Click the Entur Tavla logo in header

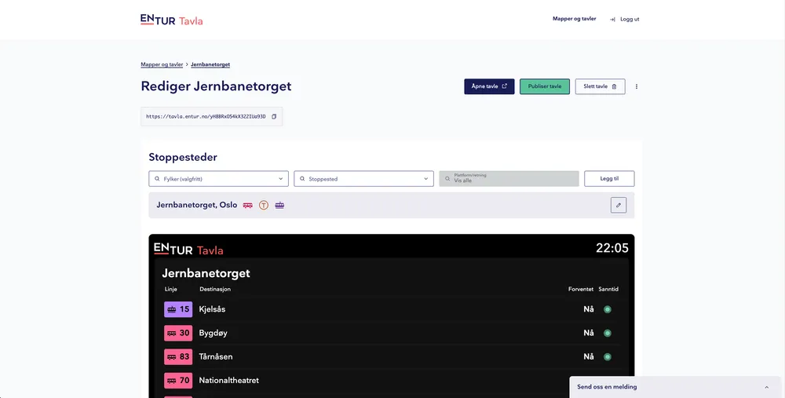[x=171, y=20]
